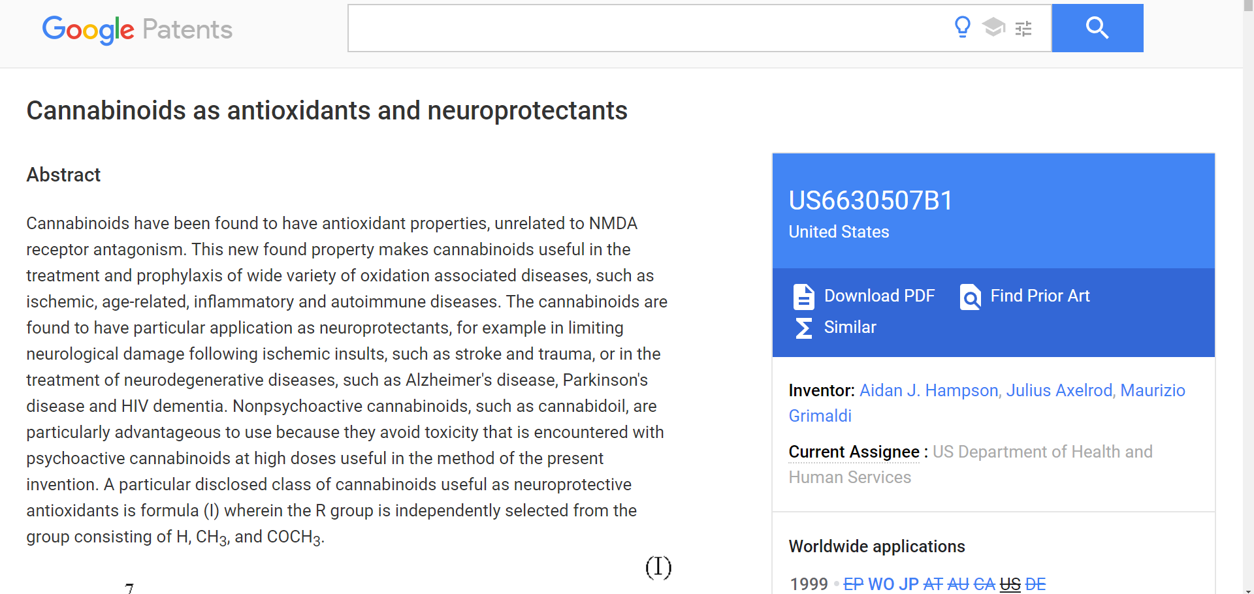This screenshot has height=594, width=1254.
Task: Open advanced search options sliders icon
Action: coord(1023,28)
